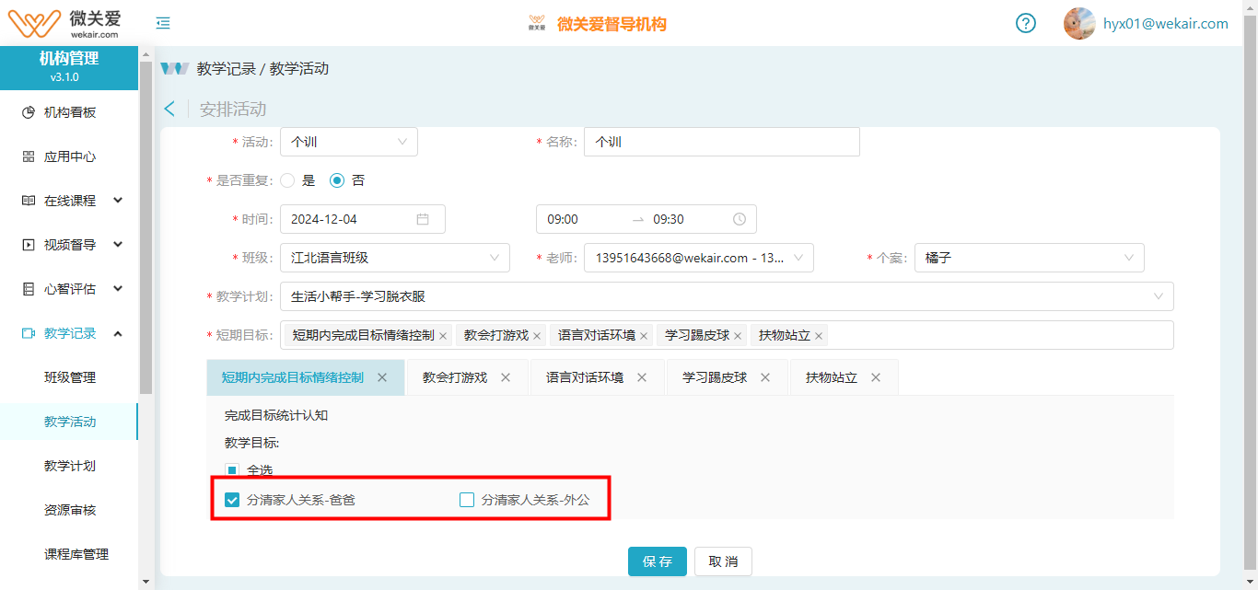Click the 取消 button
This screenshot has width=1258, height=590.
click(x=723, y=561)
